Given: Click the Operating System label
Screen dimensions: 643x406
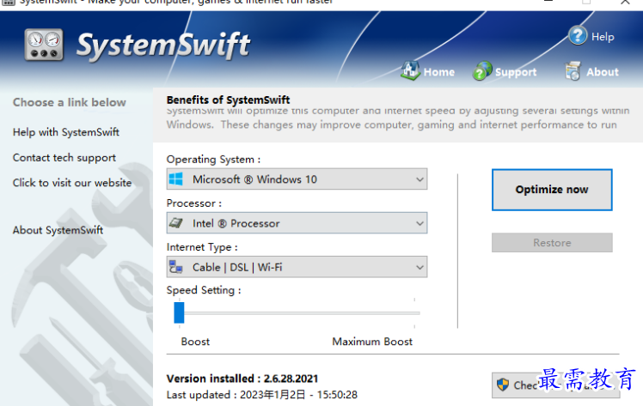Looking at the screenshot, I should click(213, 160).
